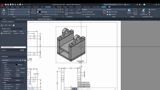Click the Undo arrow icon
The width and height of the screenshot is (160, 90).
click(x=23, y=4)
